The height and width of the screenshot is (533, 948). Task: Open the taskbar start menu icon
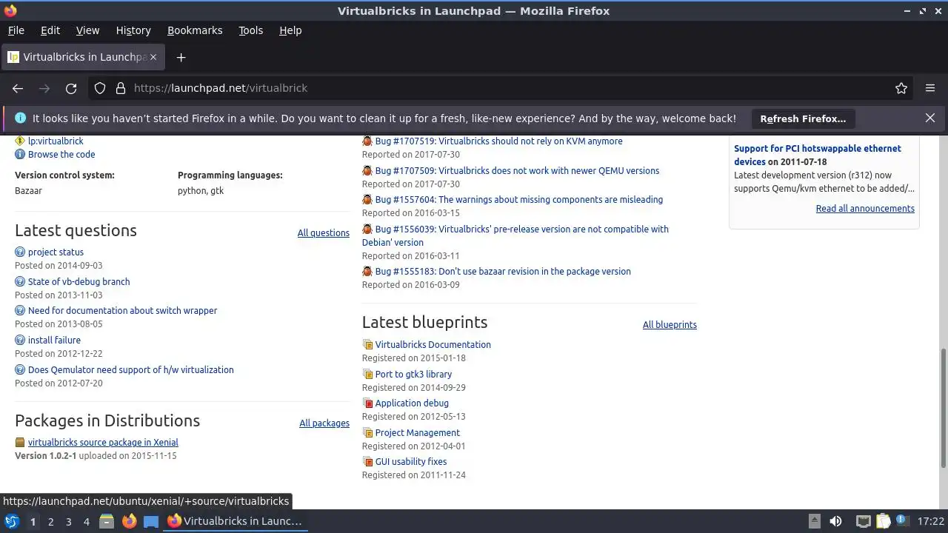pos(11,521)
